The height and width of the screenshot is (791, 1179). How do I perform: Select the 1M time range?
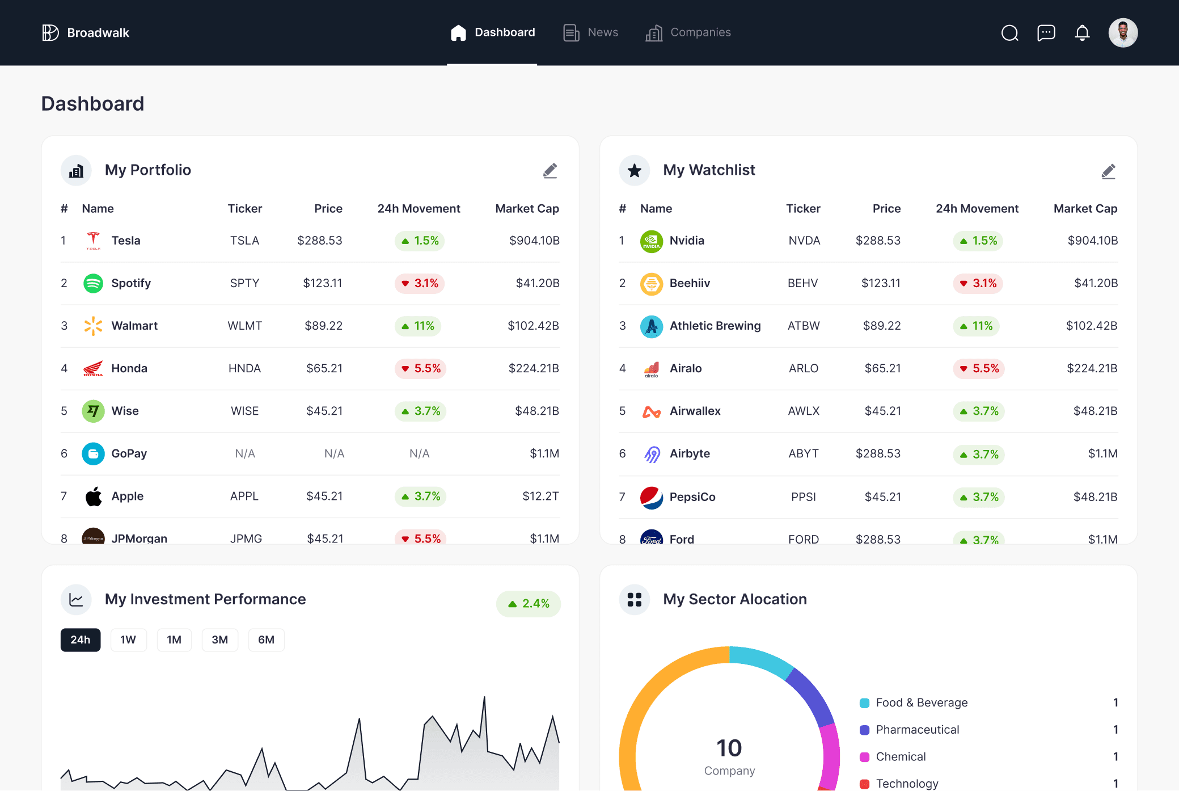174,640
